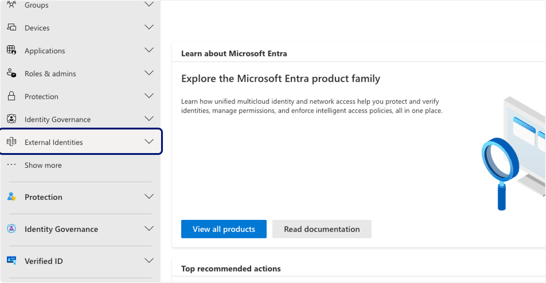Image resolution: width=546 pixels, height=283 pixels.
Task: Select the Verified ID section label
Action: pyautogui.click(x=44, y=261)
